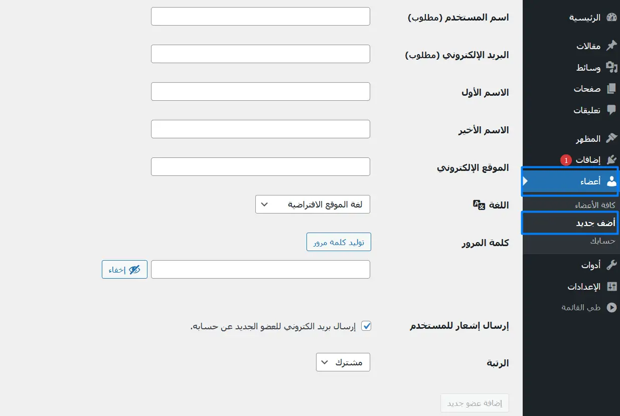Click the generate password button (توليد كلمة مرور)

point(339,242)
